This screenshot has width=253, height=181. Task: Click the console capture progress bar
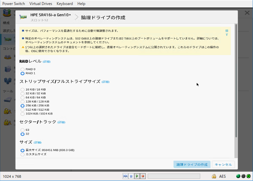point(174,176)
